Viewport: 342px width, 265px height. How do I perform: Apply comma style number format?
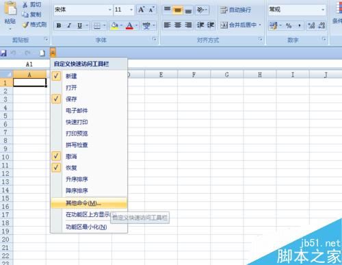[299, 25]
